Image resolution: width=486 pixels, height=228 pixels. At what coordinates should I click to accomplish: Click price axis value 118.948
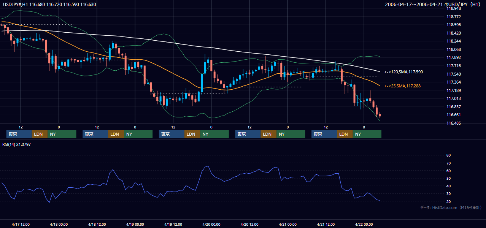(453, 9)
